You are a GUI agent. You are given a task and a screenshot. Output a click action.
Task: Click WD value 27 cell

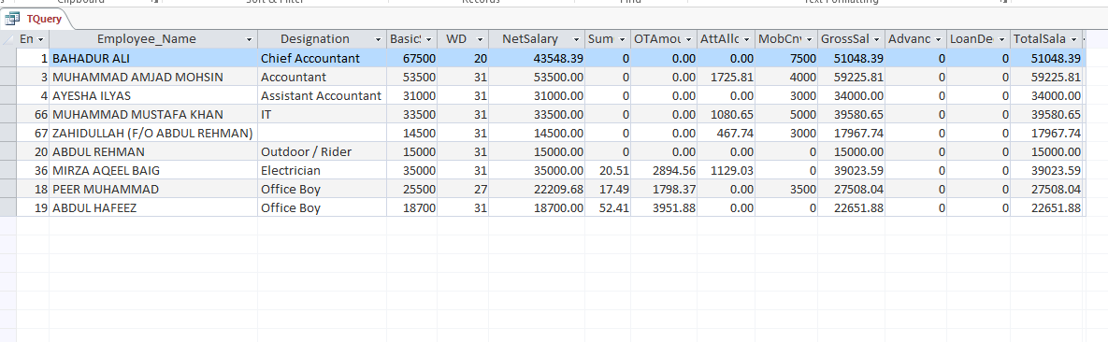(464, 189)
